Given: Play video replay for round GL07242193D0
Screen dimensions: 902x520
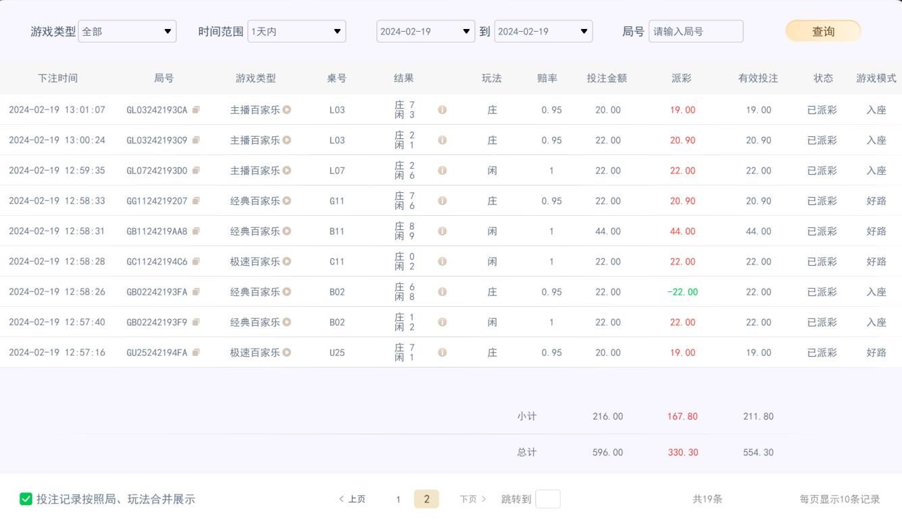Looking at the screenshot, I should click(x=287, y=171).
